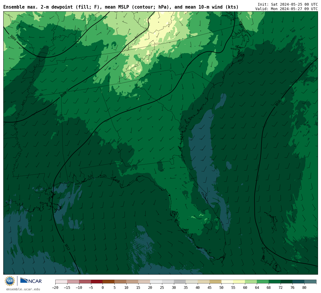Pick the colorbar swatch between 72 and 76

point(287,282)
